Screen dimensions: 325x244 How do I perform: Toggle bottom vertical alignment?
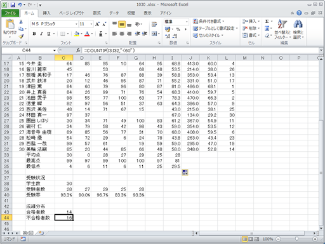click(x=129, y=24)
